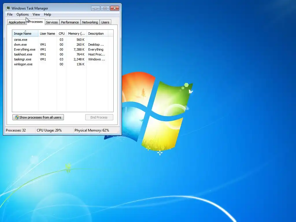This screenshot has height=222, width=296.
Task: Sort by User Name column header
Action: (47, 34)
